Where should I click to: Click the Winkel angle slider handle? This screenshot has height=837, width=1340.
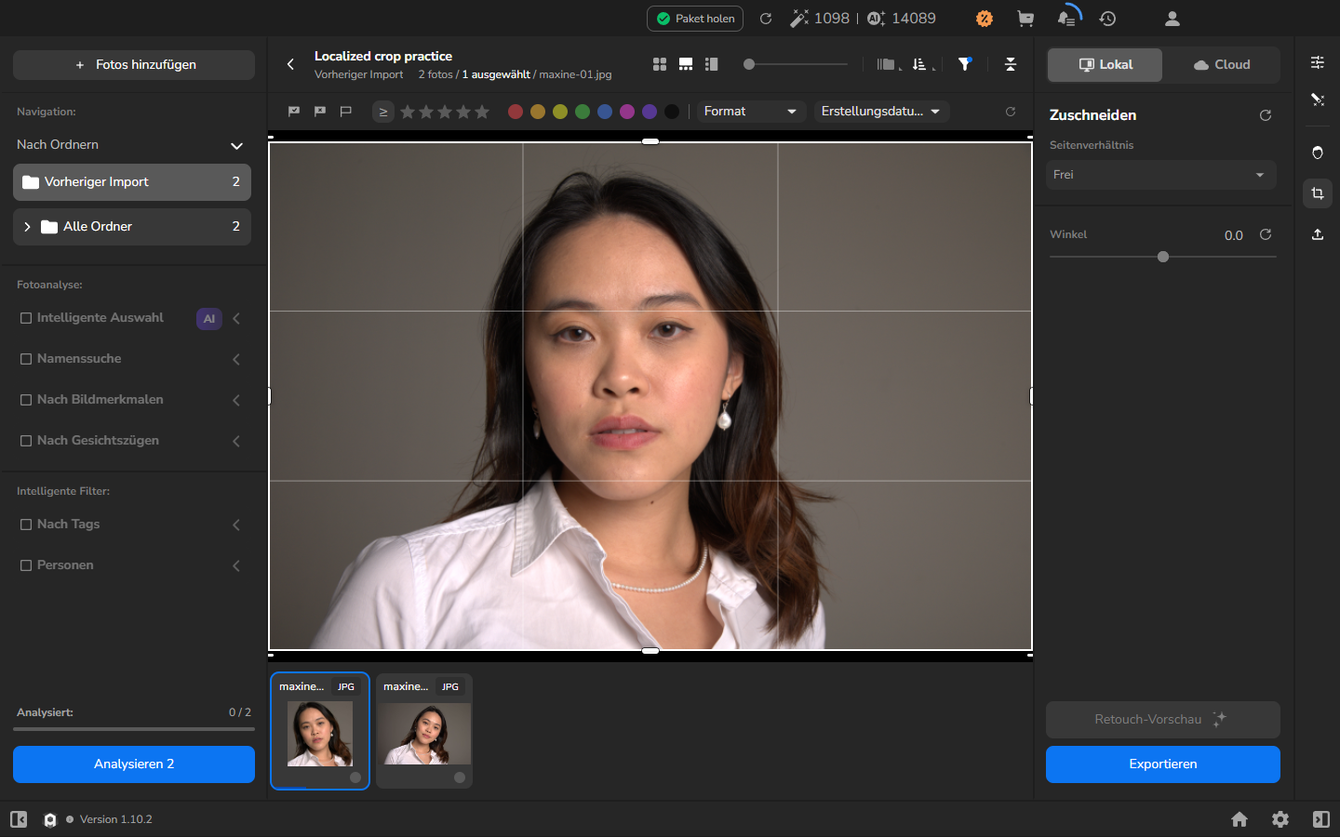[x=1163, y=257]
